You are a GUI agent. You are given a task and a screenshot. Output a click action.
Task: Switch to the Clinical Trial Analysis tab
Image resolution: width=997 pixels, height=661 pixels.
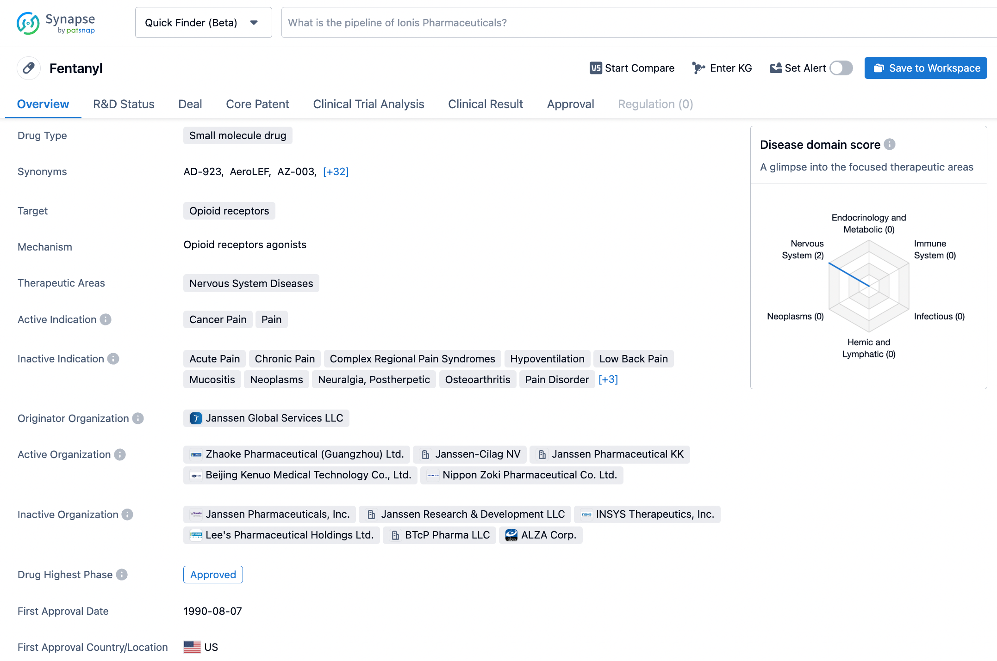(x=368, y=104)
